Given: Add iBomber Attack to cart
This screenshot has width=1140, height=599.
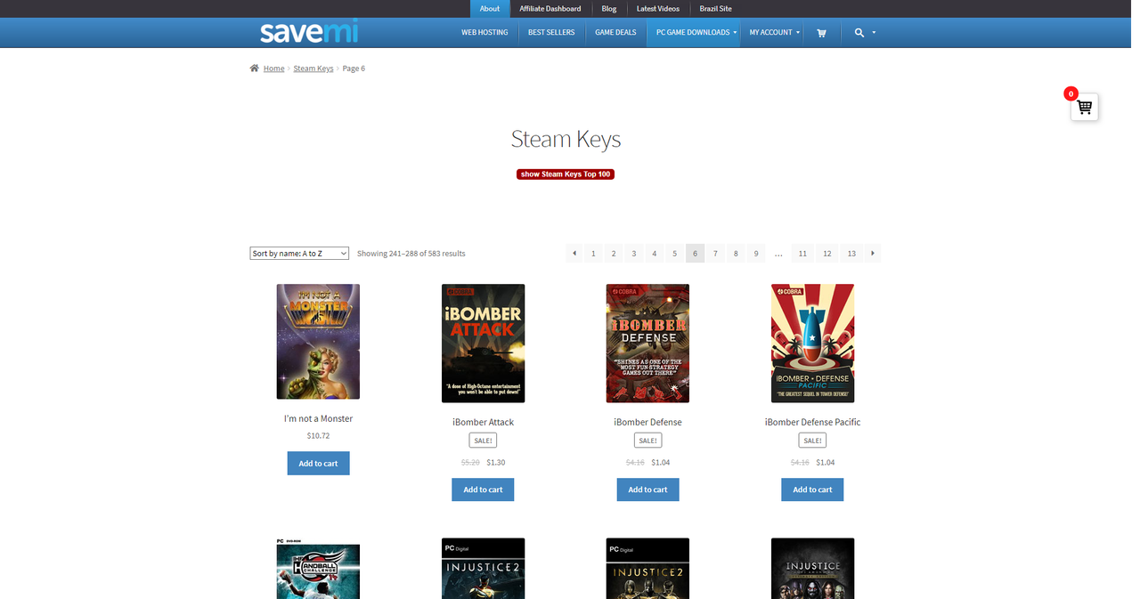Looking at the screenshot, I should 483,490.
